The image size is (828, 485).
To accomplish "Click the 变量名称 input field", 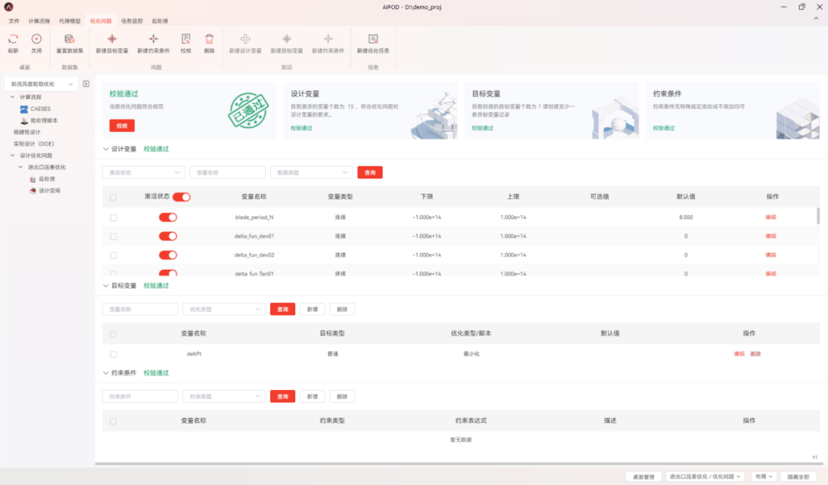I will [x=227, y=172].
